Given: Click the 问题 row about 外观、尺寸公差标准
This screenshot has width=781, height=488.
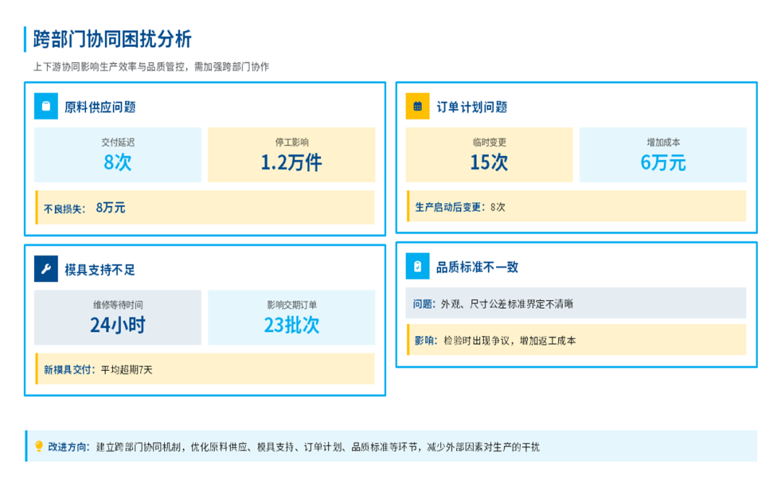Looking at the screenshot, I should 576,304.
